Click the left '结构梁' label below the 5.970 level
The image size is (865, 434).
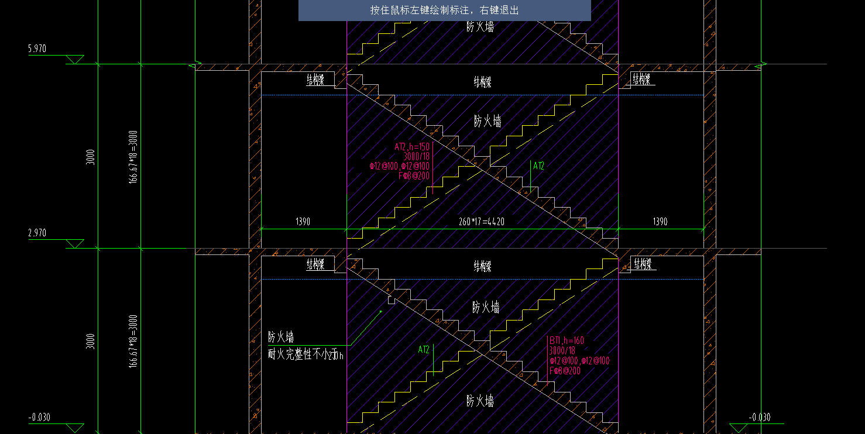tap(315, 81)
